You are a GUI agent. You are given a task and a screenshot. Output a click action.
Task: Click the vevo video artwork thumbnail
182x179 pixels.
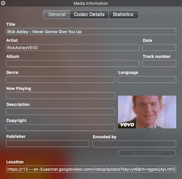click(147, 112)
